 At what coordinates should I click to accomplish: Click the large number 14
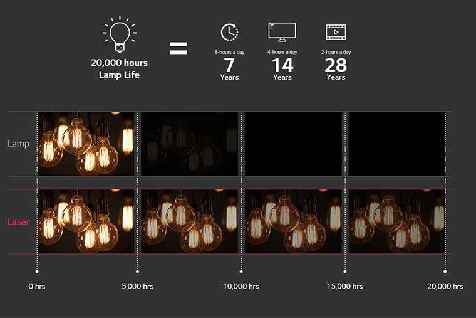tap(282, 65)
